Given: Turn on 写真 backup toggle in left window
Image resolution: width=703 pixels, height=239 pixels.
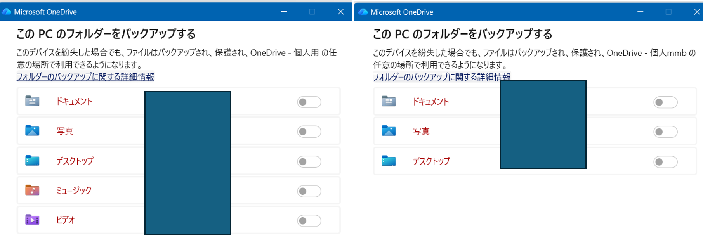Looking at the screenshot, I should 309,132.
